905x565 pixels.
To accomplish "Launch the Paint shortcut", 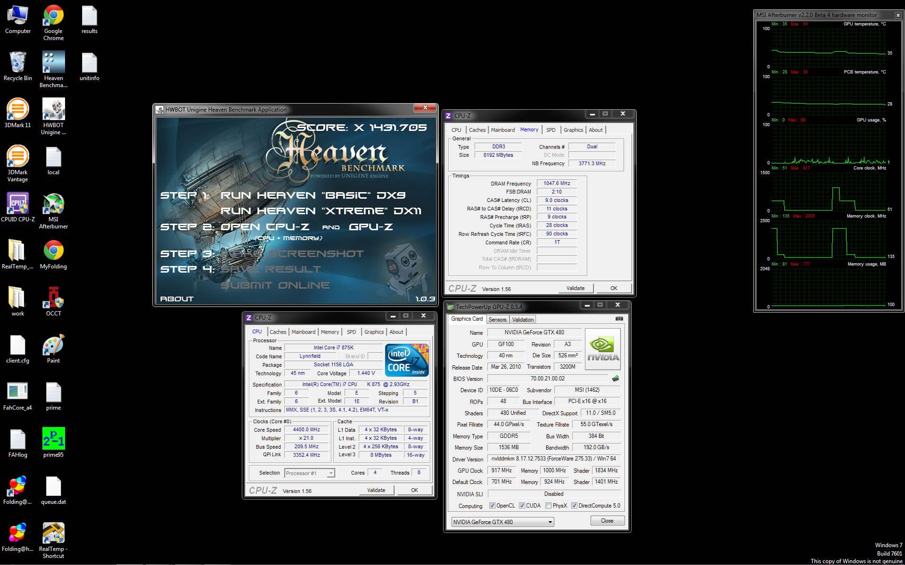I will pos(53,349).
